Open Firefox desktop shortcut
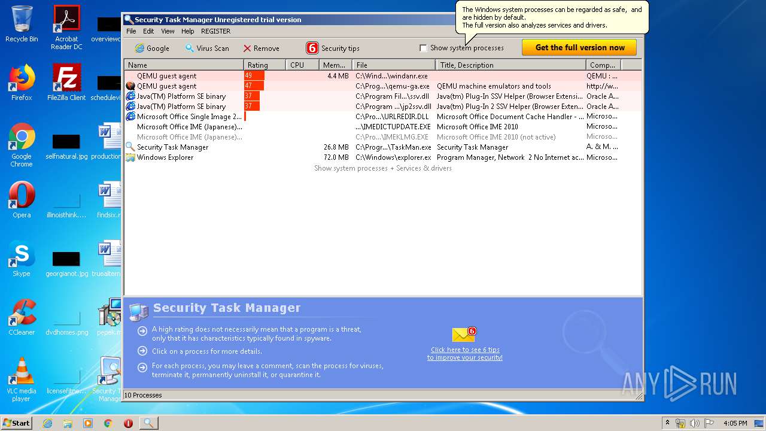This screenshot has height=431, width=766. point(22,83)
